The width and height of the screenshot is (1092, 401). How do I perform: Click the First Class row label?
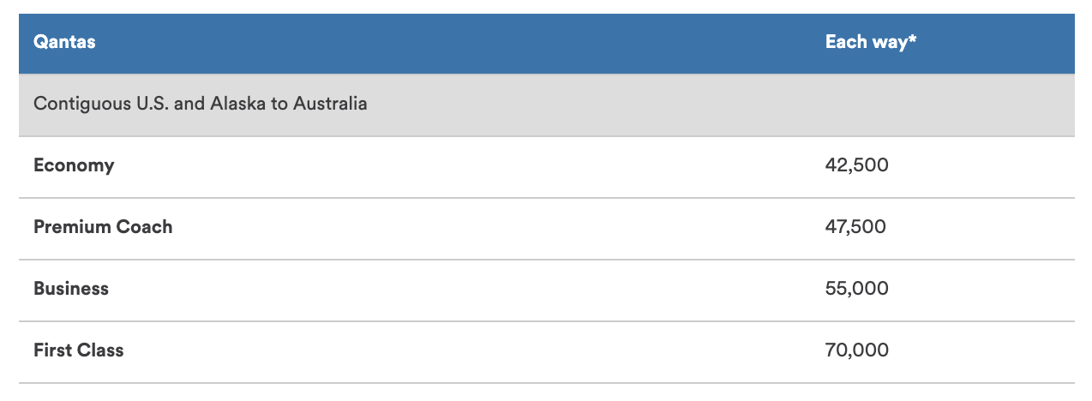pyautogui.click(x=79, y=350)
